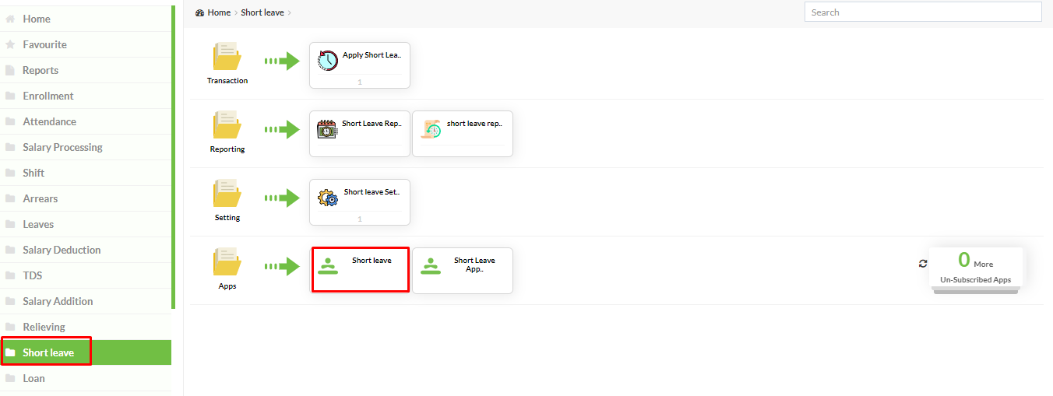Click Short leave breadcrumb link
The height and width of the screenshot is (396, 1053).
pyautogui.click(x=262, y=12)
